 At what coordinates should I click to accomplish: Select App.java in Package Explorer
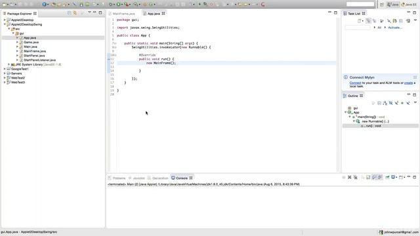click(30, 38)
